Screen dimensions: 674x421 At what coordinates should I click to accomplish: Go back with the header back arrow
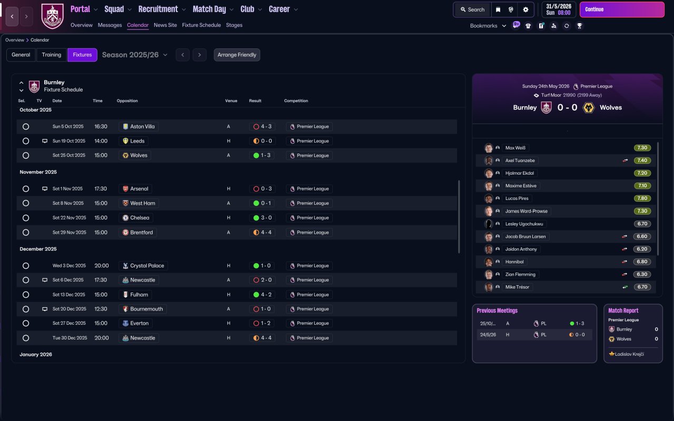pyautogui.click(x=13, y=17)
